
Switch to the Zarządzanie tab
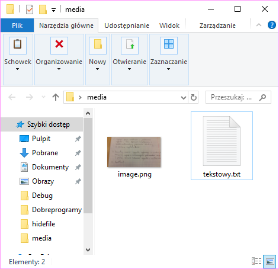(217, 25)
